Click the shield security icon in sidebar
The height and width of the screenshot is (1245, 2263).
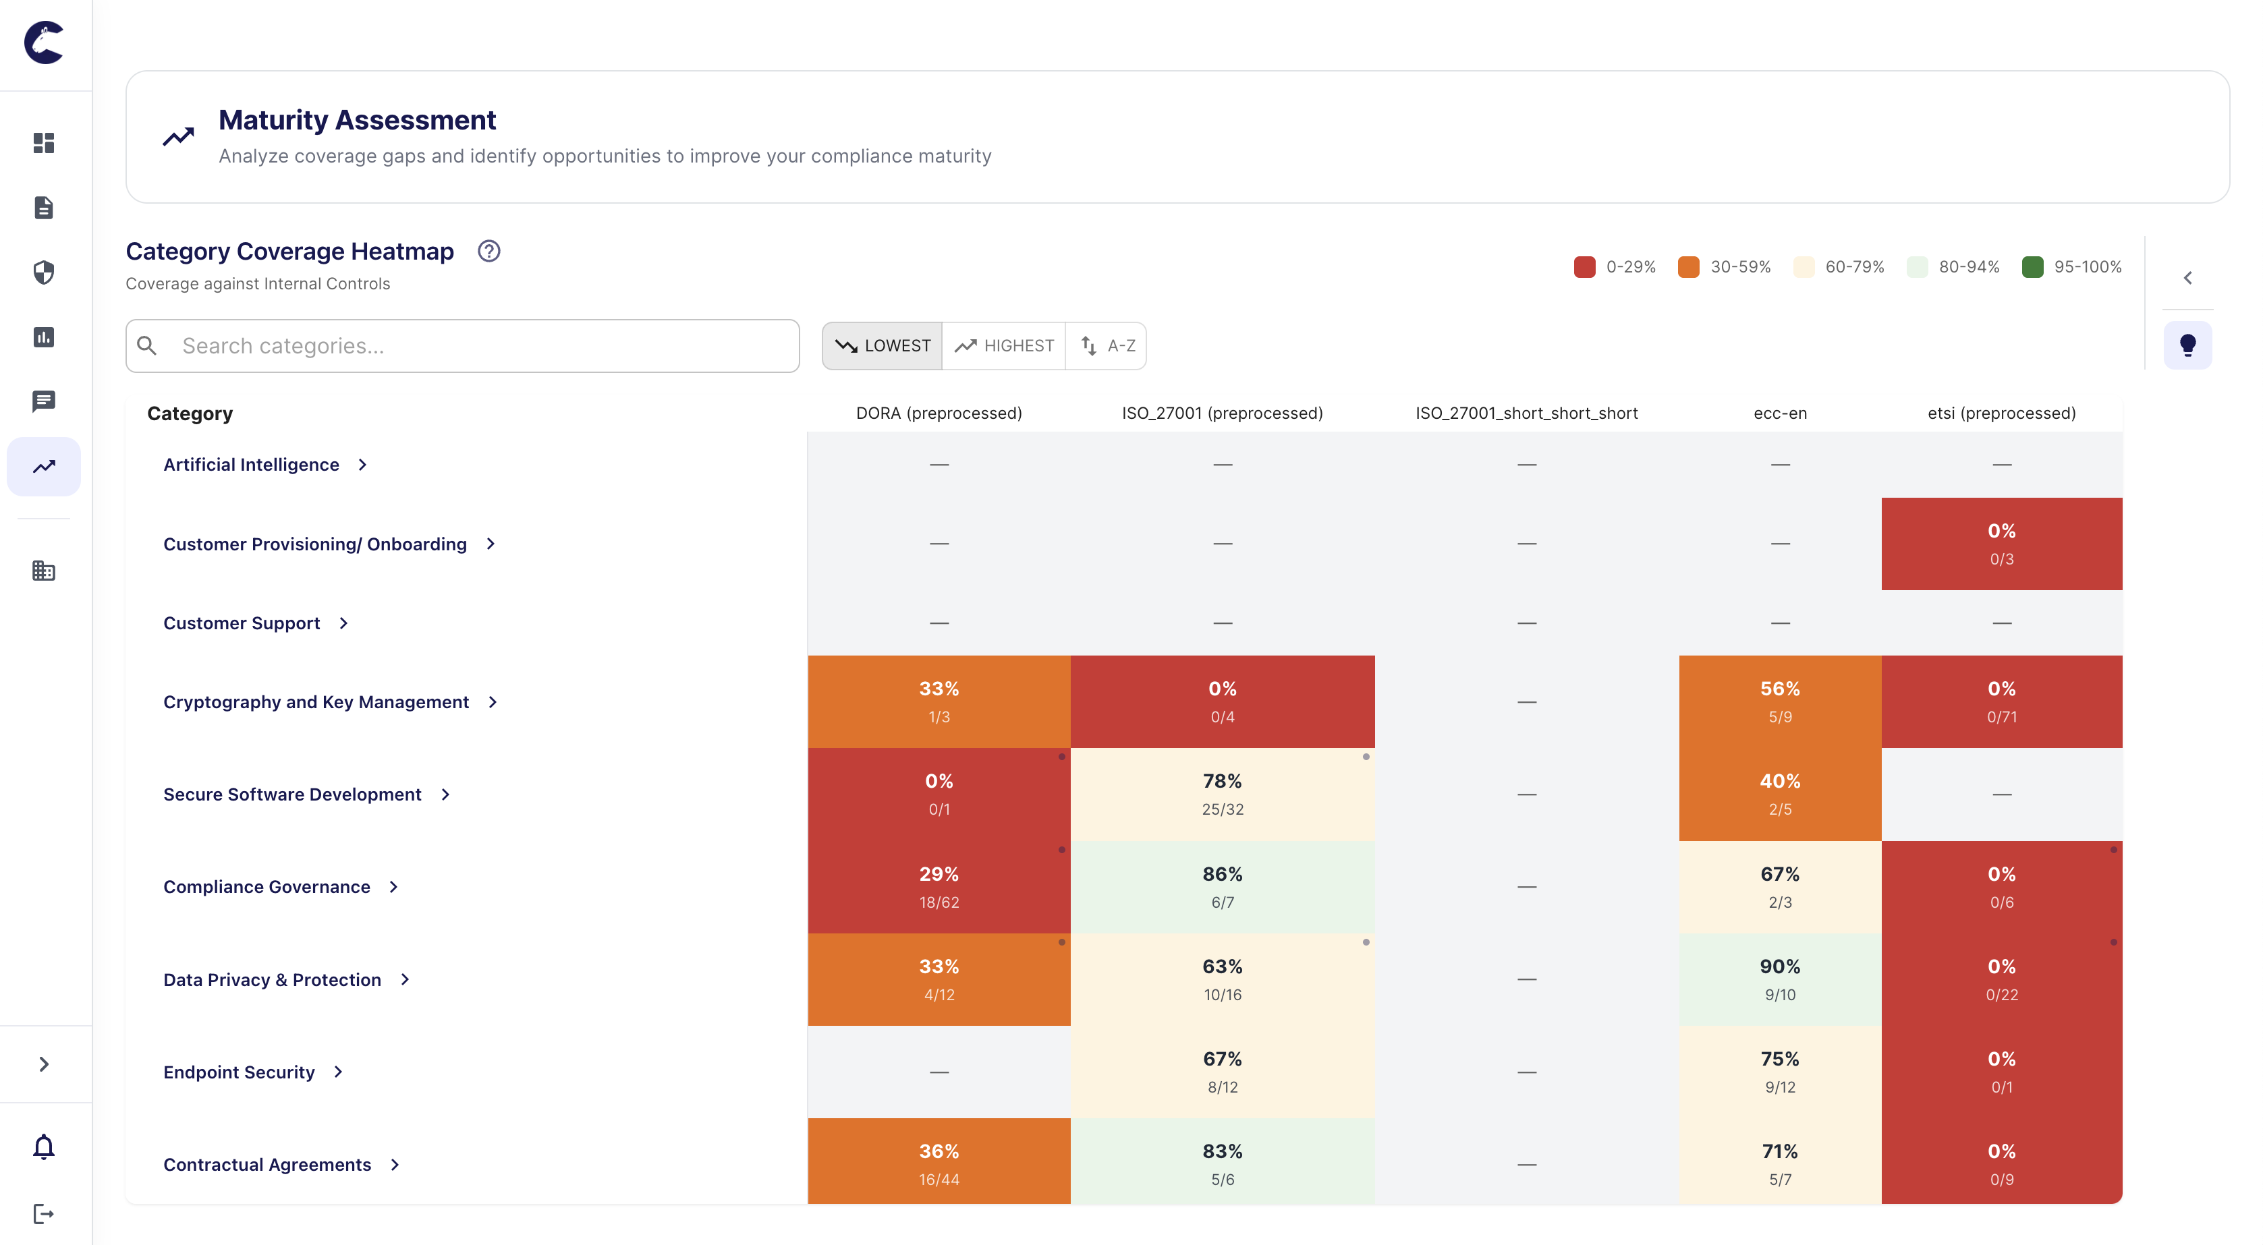44,272
